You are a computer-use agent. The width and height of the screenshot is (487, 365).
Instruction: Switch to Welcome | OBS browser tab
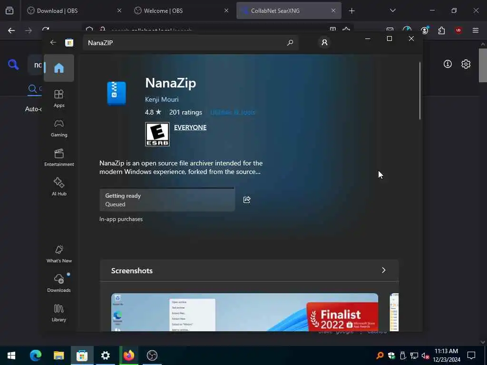[x=182, y=11]
